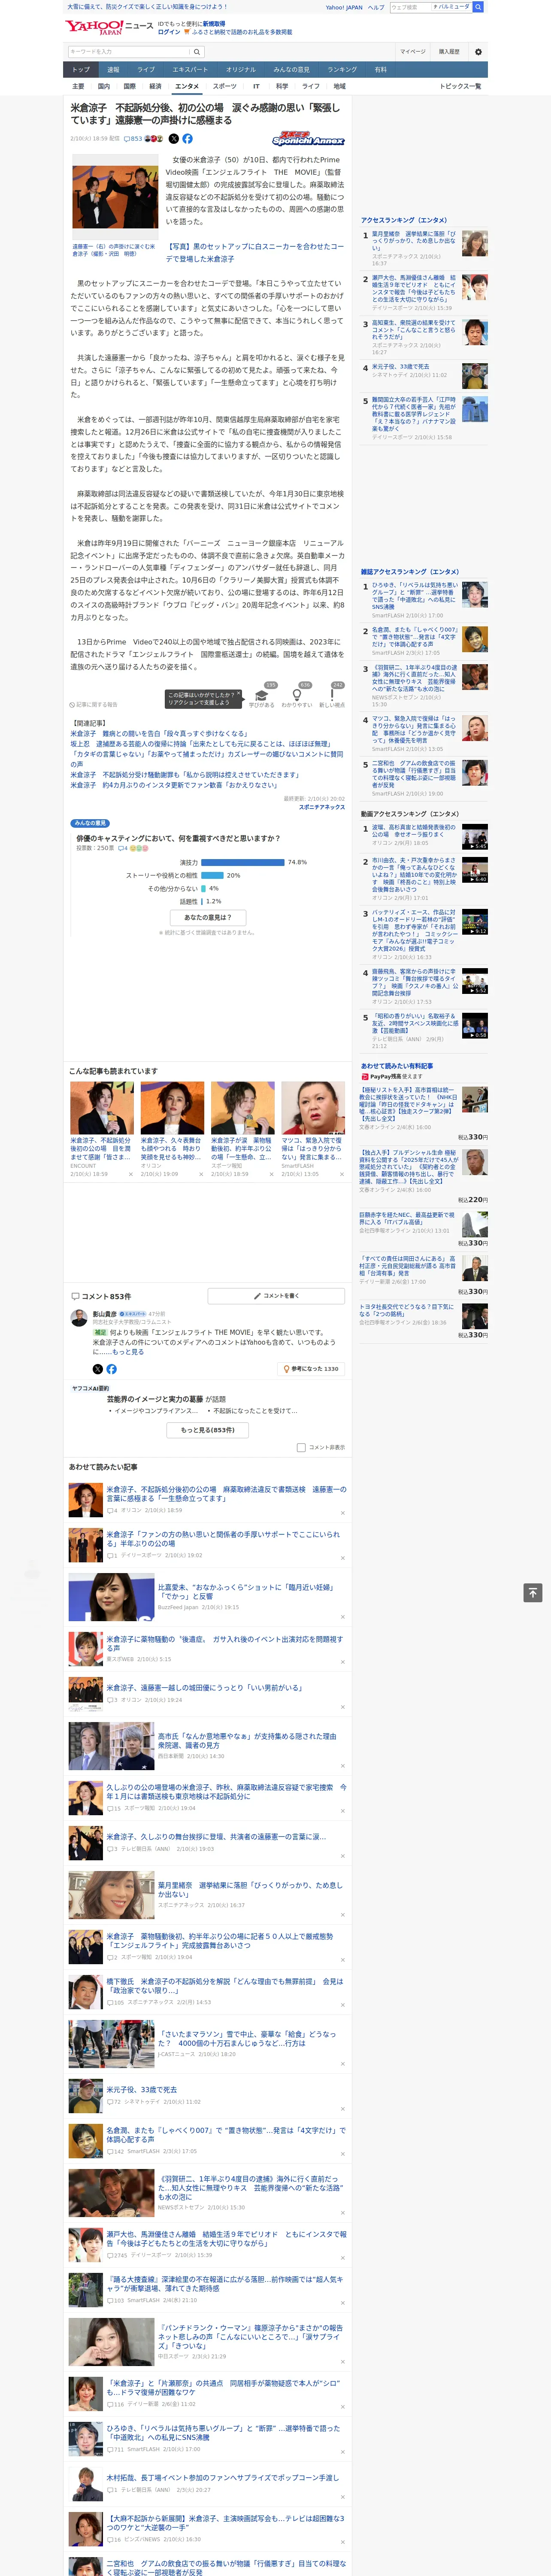551x2576 pixels.
Task: Click the magnifier icon in the keyword search box
Action: [x=197, y=51]
